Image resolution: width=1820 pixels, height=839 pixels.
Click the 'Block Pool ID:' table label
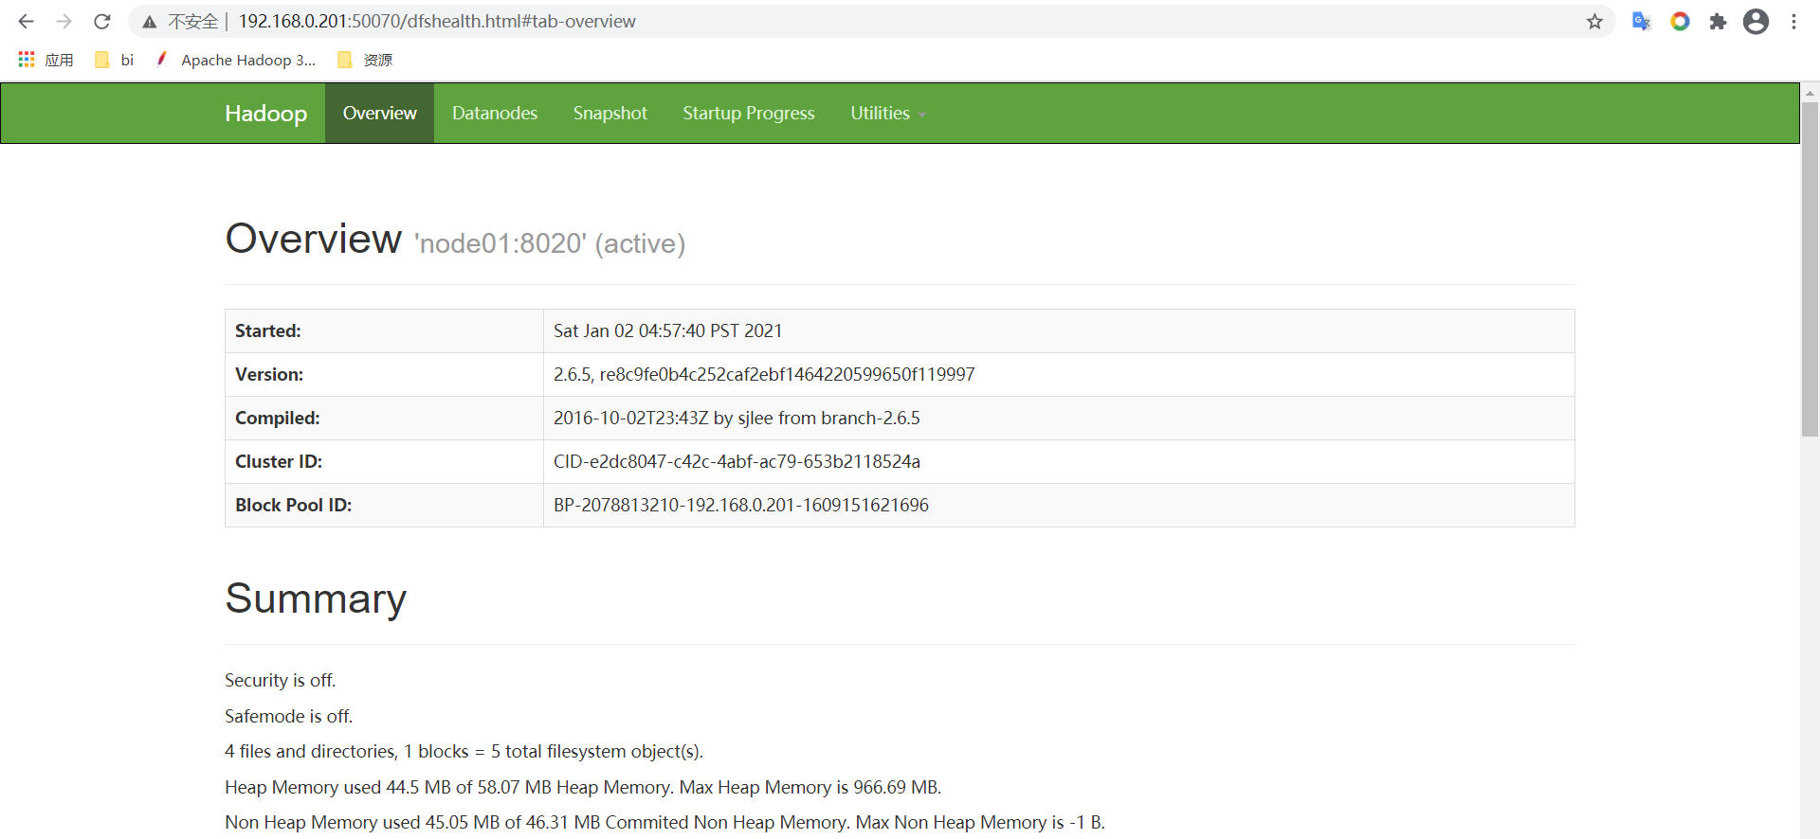pos(293,505)
